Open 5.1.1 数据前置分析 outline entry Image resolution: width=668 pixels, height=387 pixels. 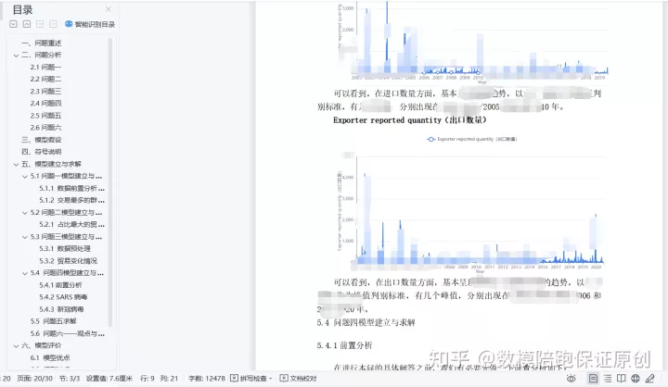[x=71, y=188]
